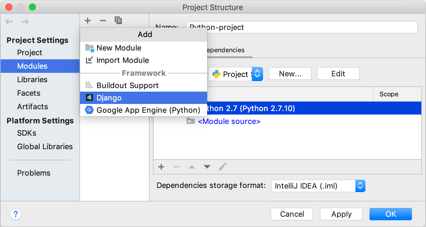The image size is (426, 227).
Task: Click the add module plus icon
Action: pos(87,21)
